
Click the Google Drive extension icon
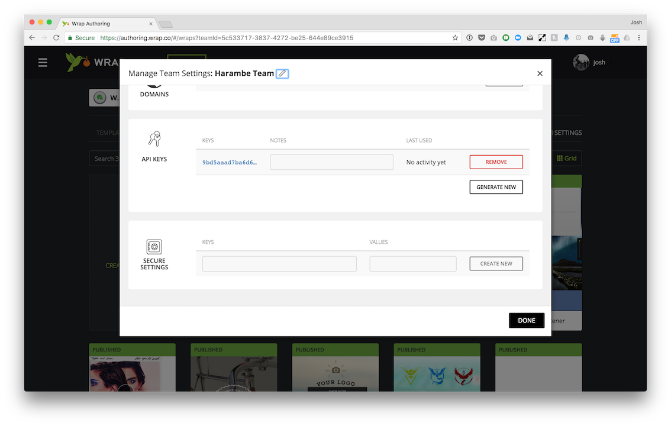[x=627, y=38]
